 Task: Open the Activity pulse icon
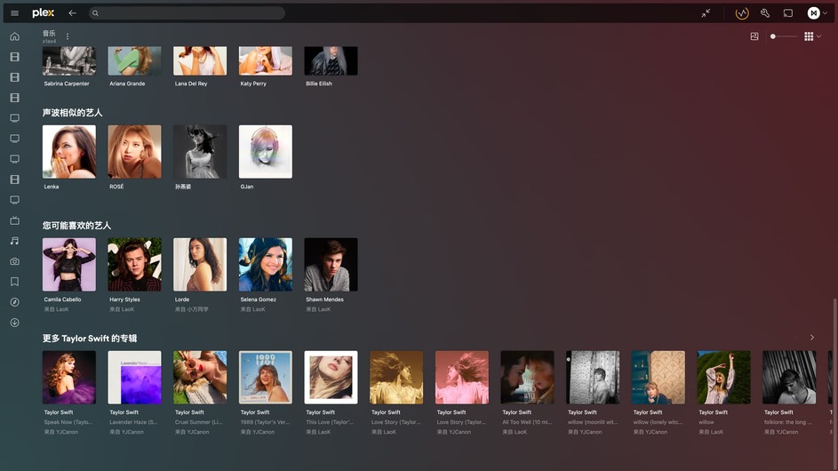coord(742,12)
